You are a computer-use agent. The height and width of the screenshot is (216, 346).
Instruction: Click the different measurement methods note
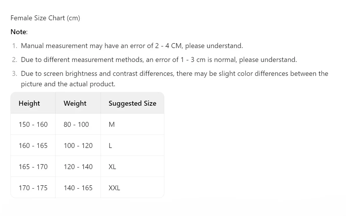pyautogui.click(x=159, y=60)
